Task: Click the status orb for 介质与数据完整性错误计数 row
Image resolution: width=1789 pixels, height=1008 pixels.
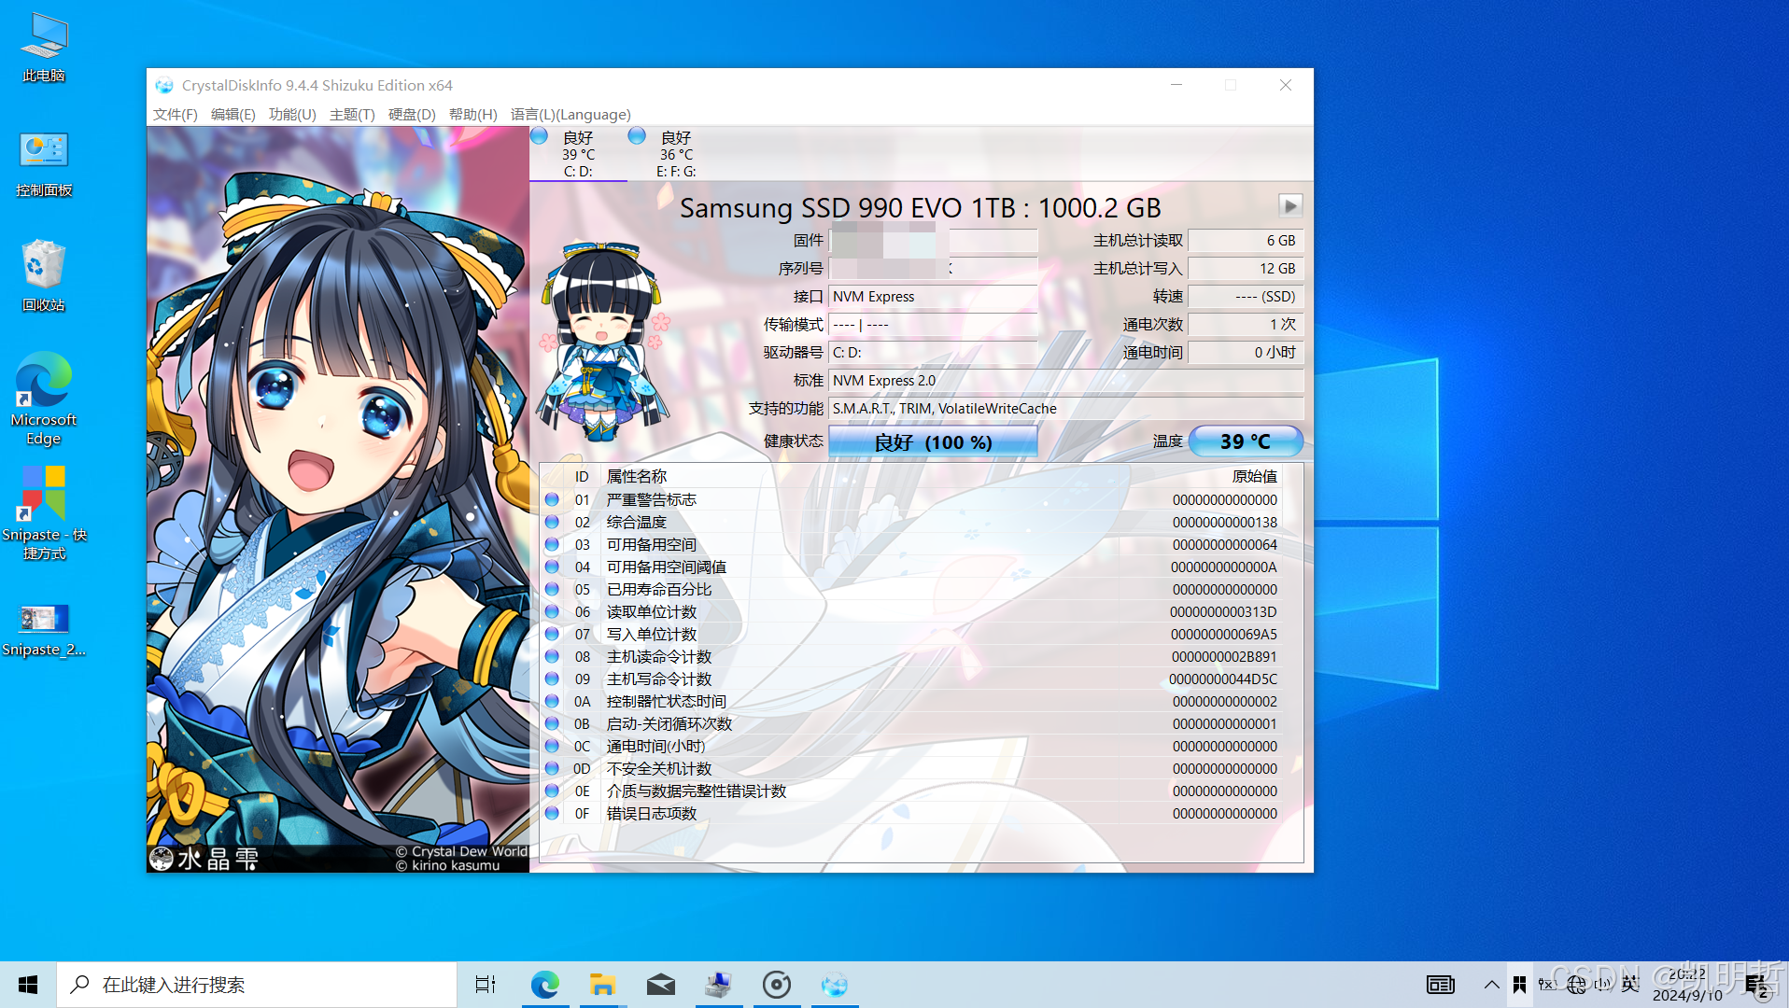Action: click(x=552, y=791)
